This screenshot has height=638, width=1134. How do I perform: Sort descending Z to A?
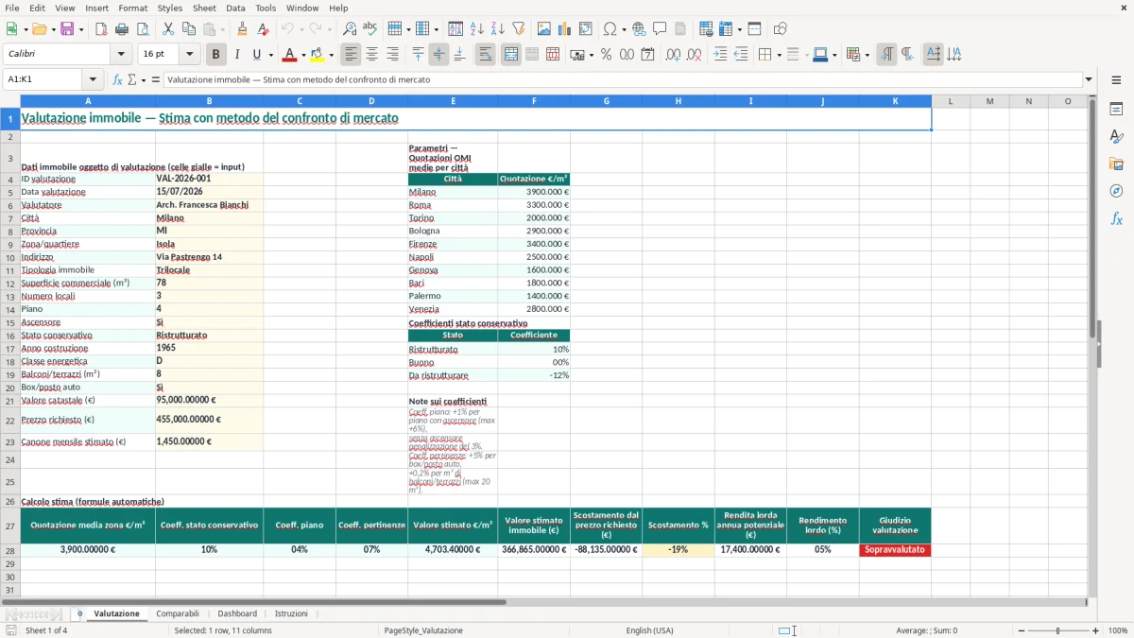[x=497, y=29]
